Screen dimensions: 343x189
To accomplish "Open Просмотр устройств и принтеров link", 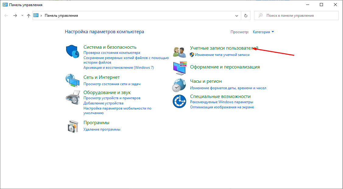I will [112, 98].
